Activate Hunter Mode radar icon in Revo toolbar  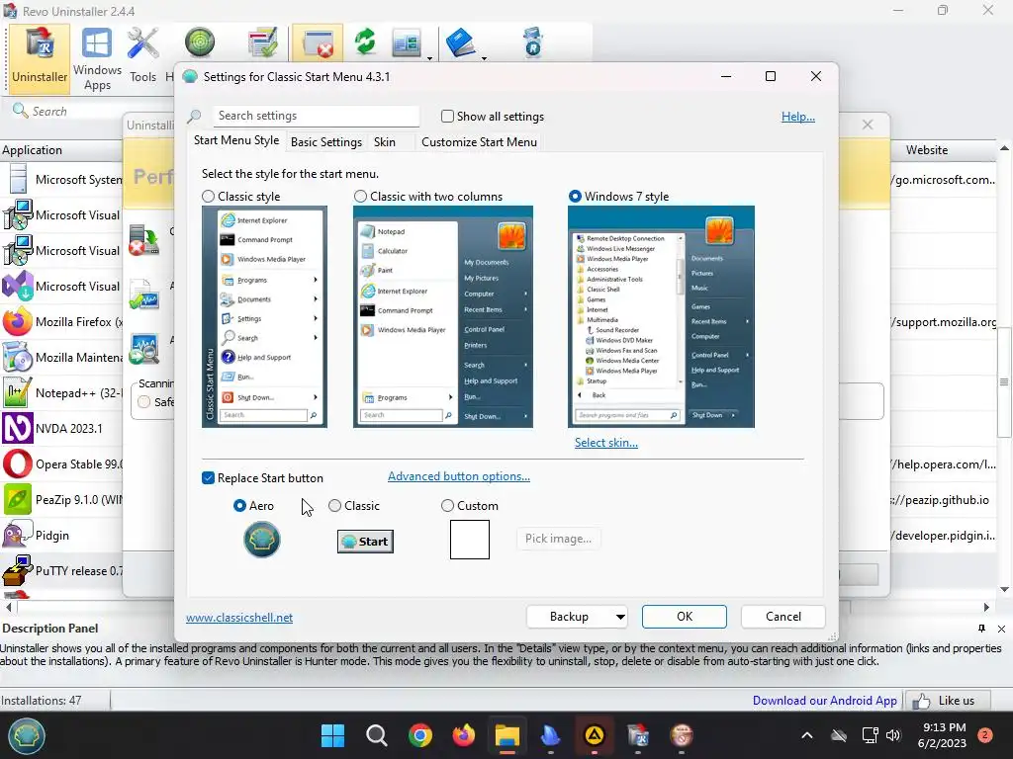tap(199, 42)
